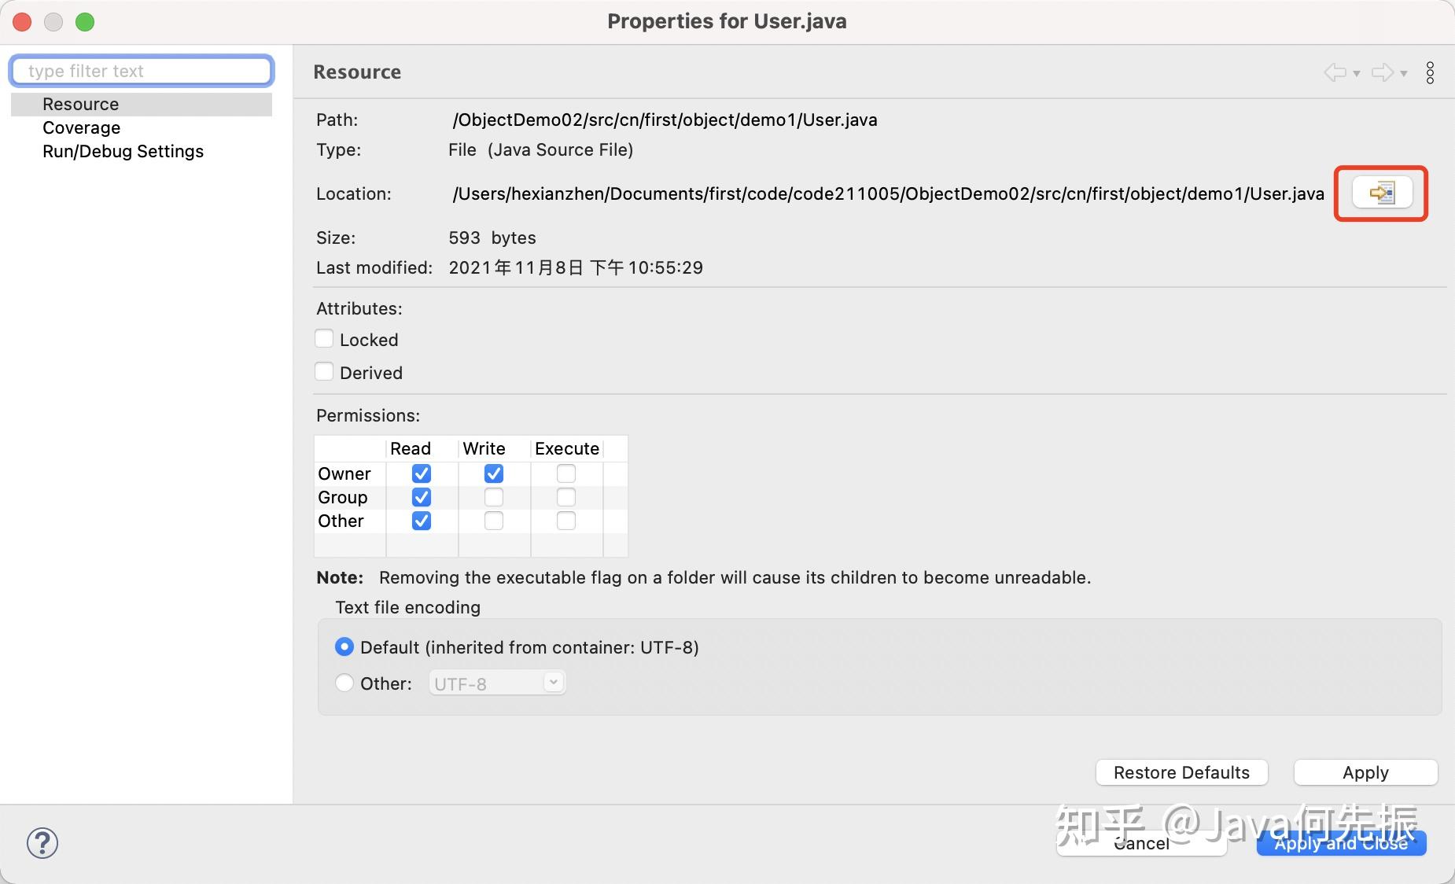Image resolution: width=1455 pixels, height=884 pixels.
Task: Uncheck Owner Write permission
Action: point(494,473)
